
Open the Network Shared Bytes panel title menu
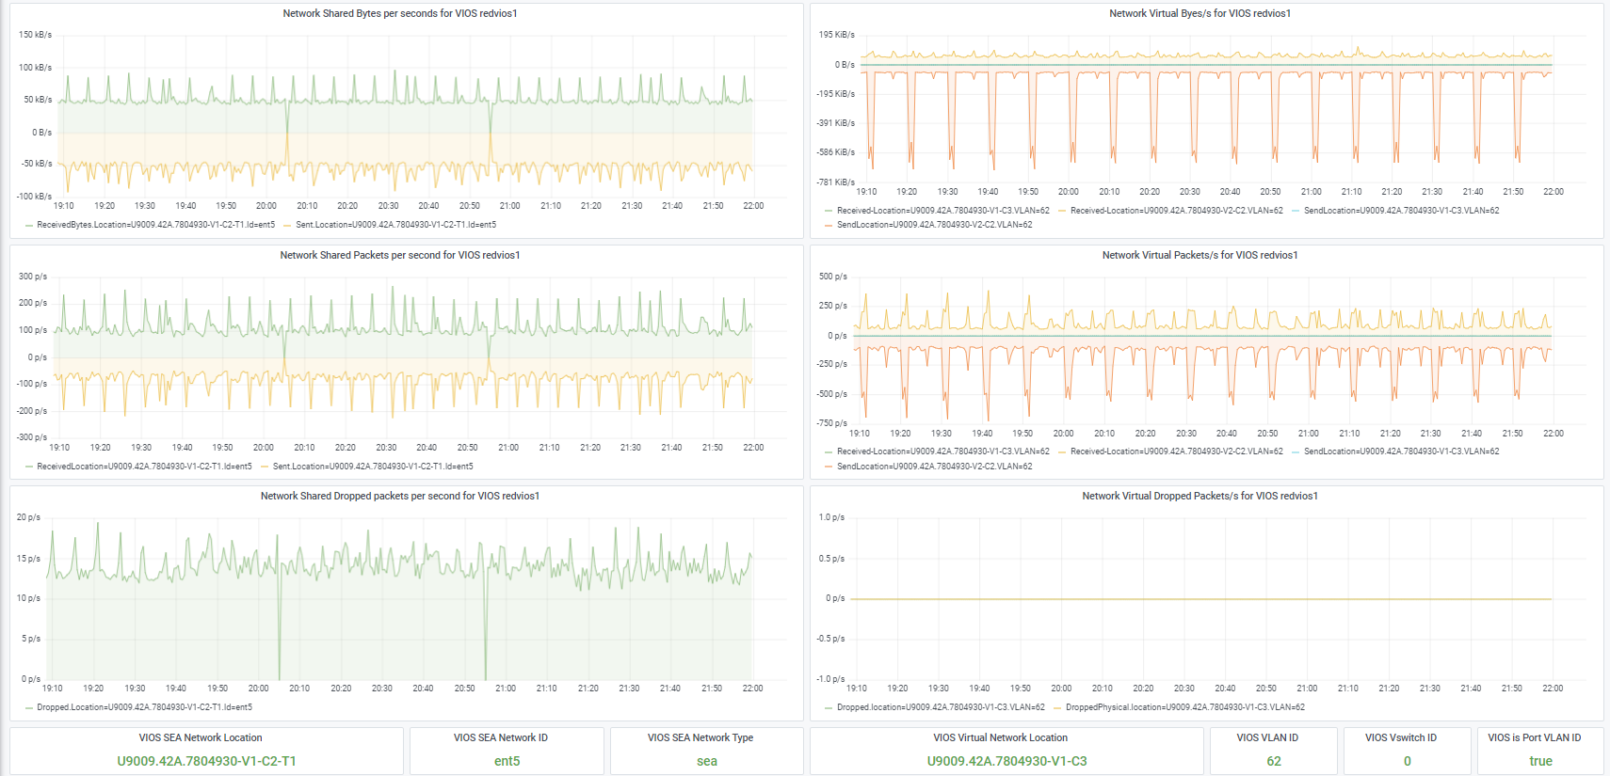pos(400,13)
